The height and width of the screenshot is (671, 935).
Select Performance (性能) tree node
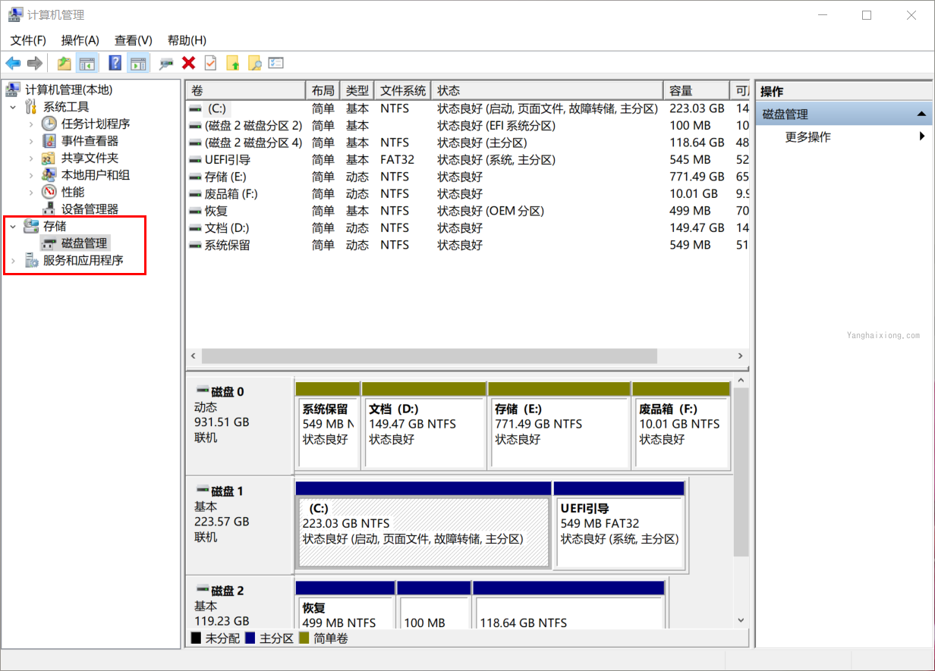click(73, 192)
